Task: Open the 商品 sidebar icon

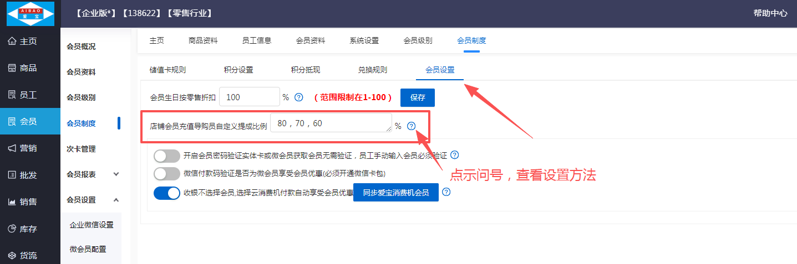Action: point(12,68)
